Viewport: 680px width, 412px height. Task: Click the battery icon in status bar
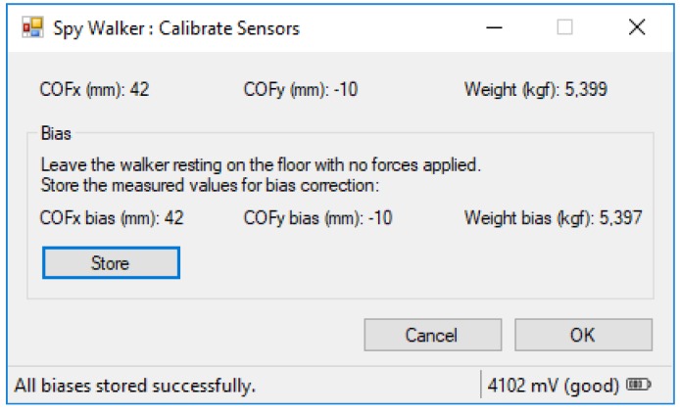(x=639, y=385)
